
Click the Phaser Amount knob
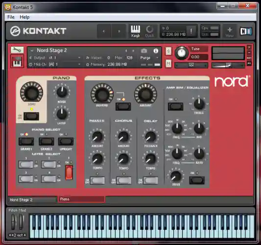[97, 137]
